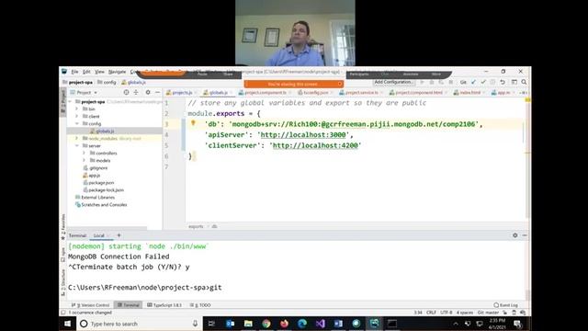Click UTF-8 encoding in status bar
The image size is (588, 331).
point(447,313)
